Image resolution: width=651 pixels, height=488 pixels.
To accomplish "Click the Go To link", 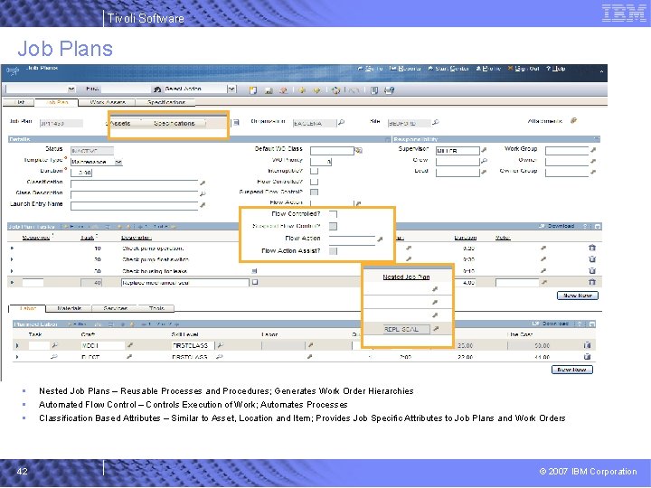I will point(370,69).
